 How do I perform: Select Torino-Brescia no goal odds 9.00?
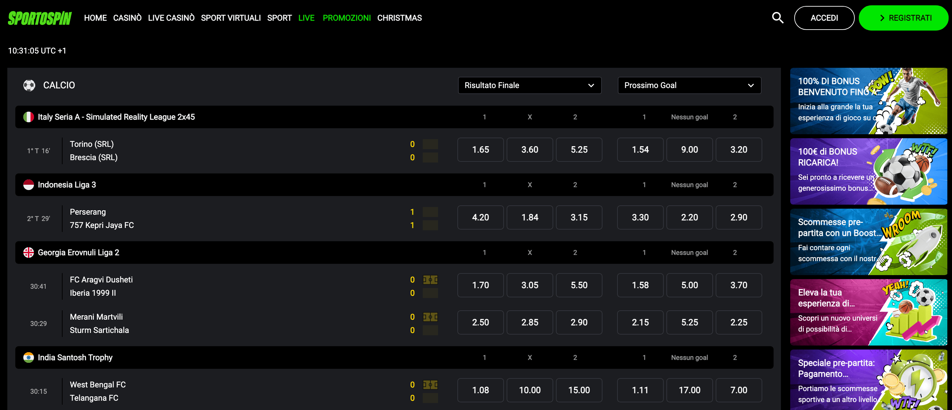[689, 150]
